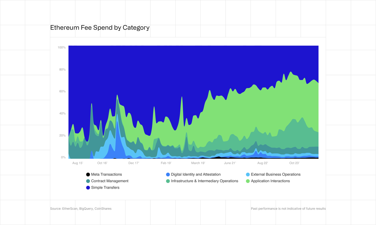Select the External Business Operations label
This screenshot has height=225, width=376.
point(276,175)
